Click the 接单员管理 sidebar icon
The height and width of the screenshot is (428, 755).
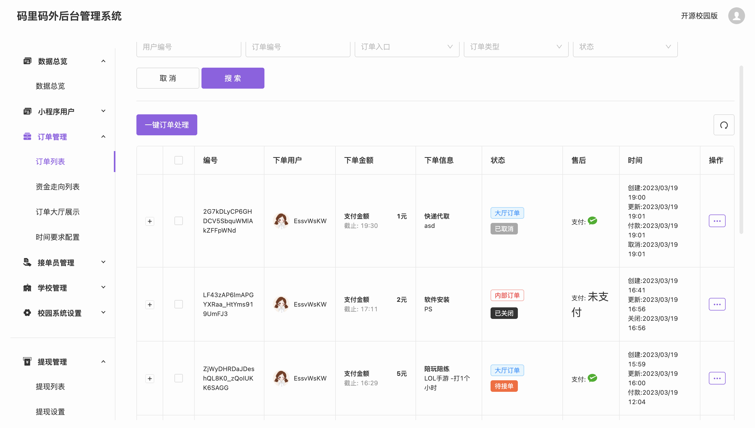click(x=27, y=262)
